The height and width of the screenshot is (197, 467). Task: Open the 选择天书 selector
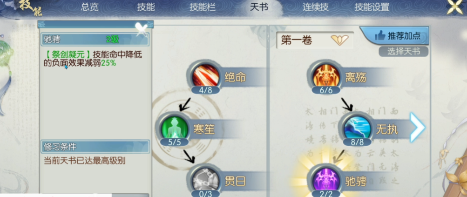tap(404, 51)
